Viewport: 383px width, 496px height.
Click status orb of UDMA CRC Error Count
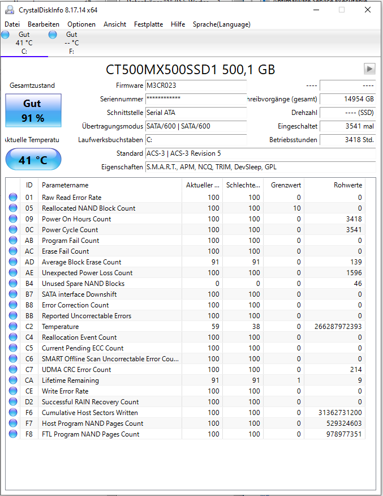[x=13, y=370]
